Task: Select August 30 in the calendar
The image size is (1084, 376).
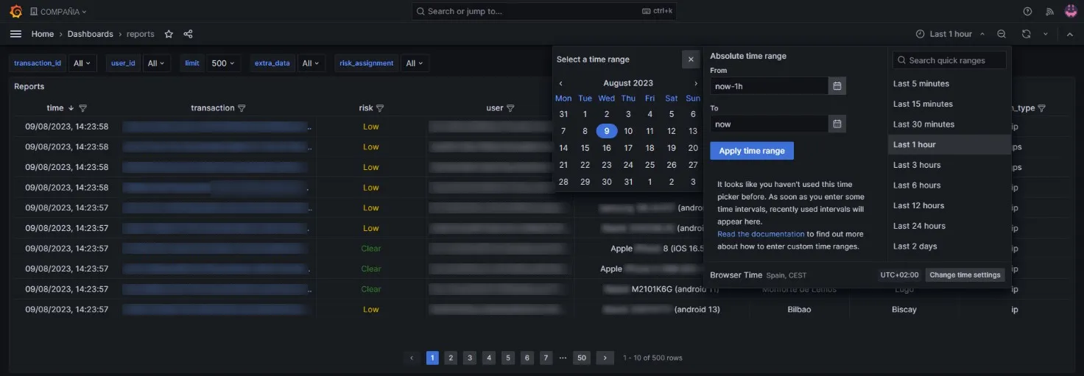Action: 606,182
